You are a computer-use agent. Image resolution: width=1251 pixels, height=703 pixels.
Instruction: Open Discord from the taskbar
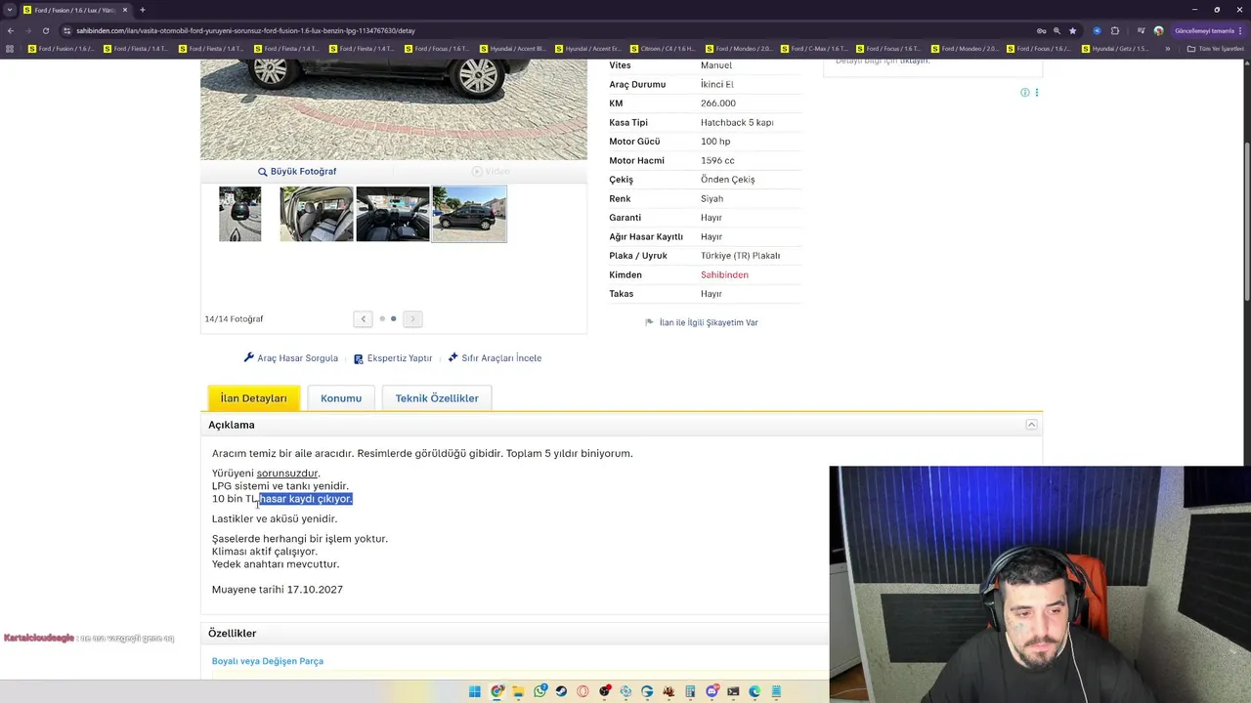(x=712, y=691)
